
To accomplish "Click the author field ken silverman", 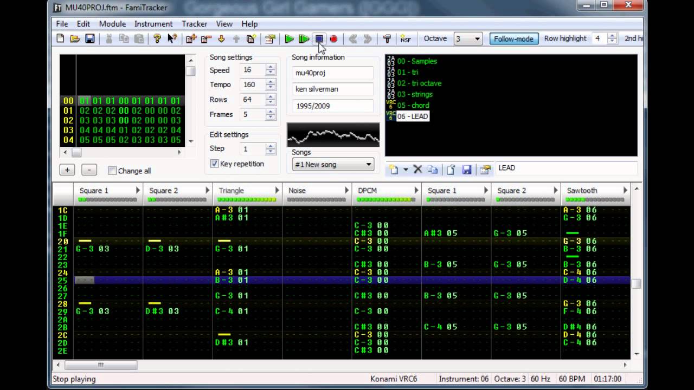I will [x=333, y=89].
